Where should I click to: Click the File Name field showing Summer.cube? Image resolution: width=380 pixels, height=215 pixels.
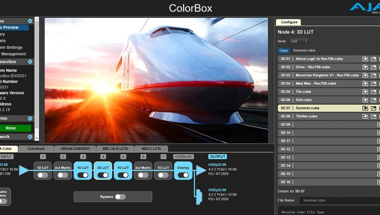coord(340,200)
